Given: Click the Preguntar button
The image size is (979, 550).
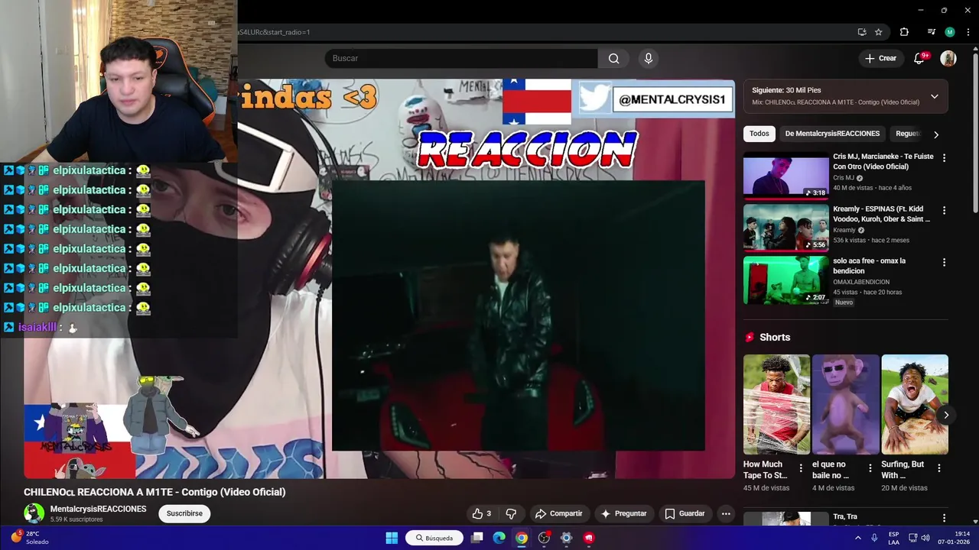Looking at the screenshot, I should (623, 513).
